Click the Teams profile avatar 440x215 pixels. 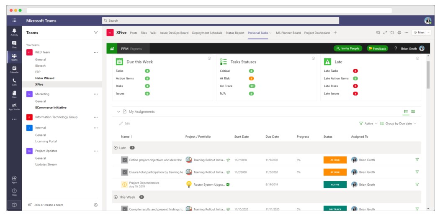coord(428,20)
